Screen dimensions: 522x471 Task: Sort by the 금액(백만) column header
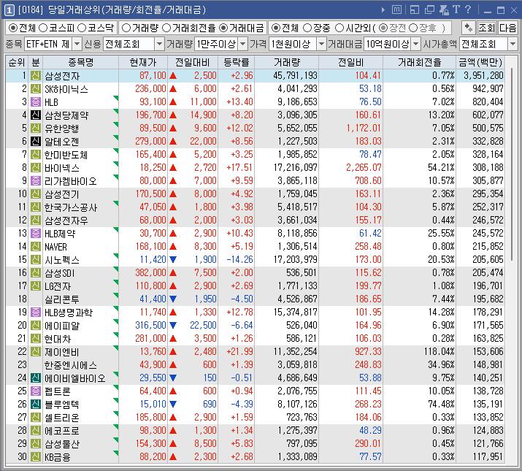(480, 62)
